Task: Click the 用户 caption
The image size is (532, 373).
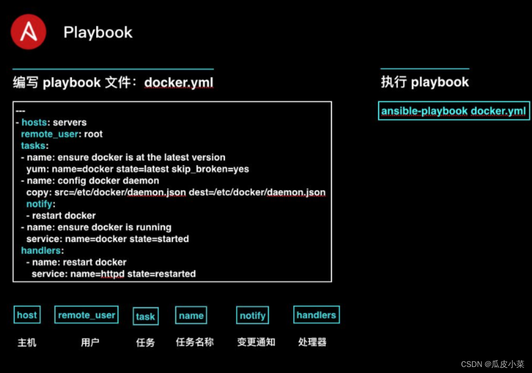Action: [90, 342]
